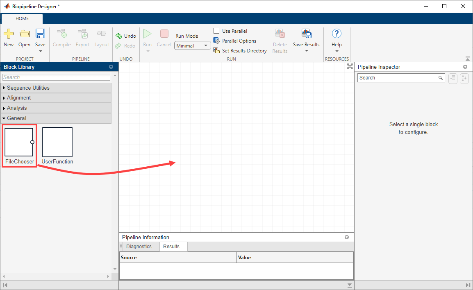Open the Run Mode Minimal dropdown
This screenshot has width=473, height=290.
click(193, 45)
